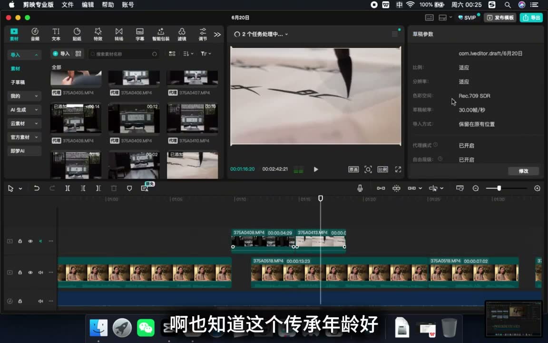Viewport: 548px width, 343px height.
Task: Click the 导入 import button
Action: [x=61, y=53]
